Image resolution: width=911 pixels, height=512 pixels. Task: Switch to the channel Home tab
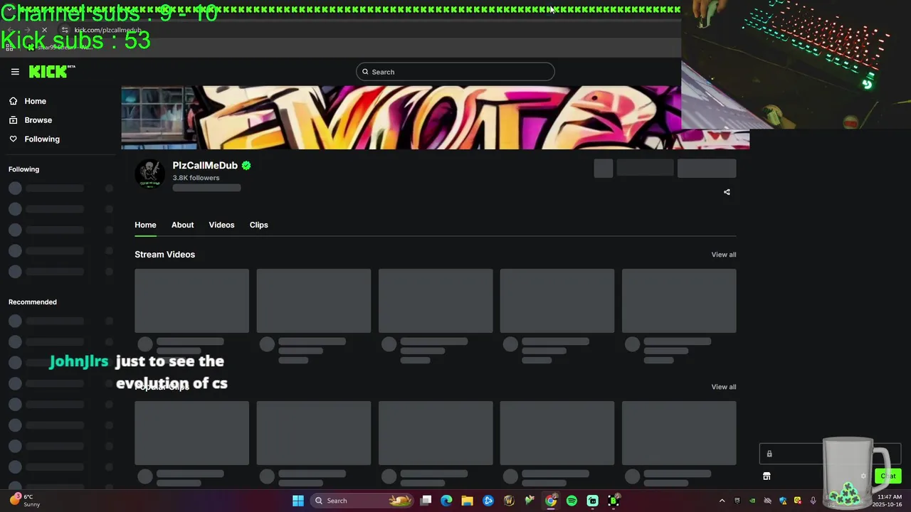click(x=145, y=225)
